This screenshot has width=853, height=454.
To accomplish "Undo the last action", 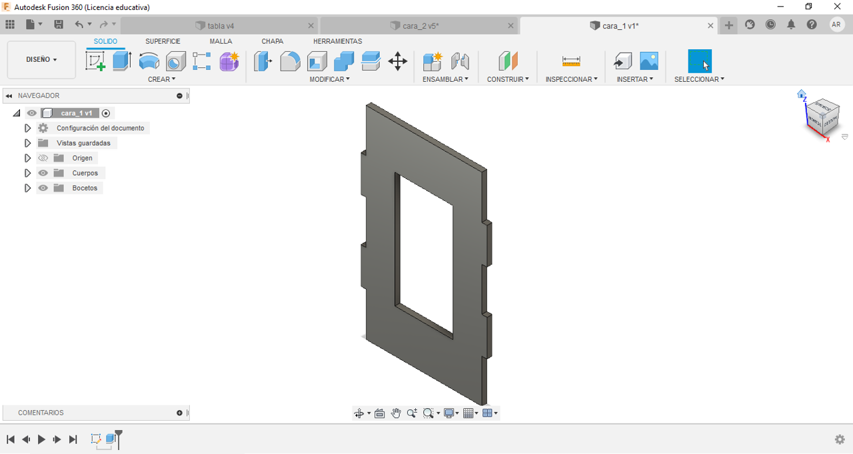I will 79,25.
